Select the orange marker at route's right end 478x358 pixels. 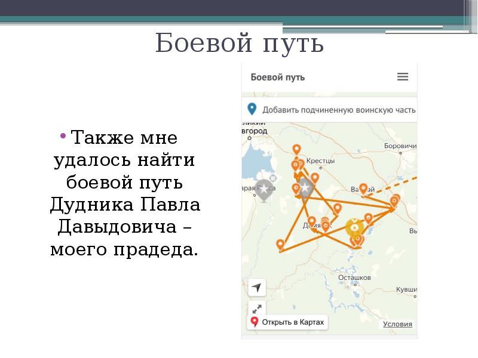[394, 203]
